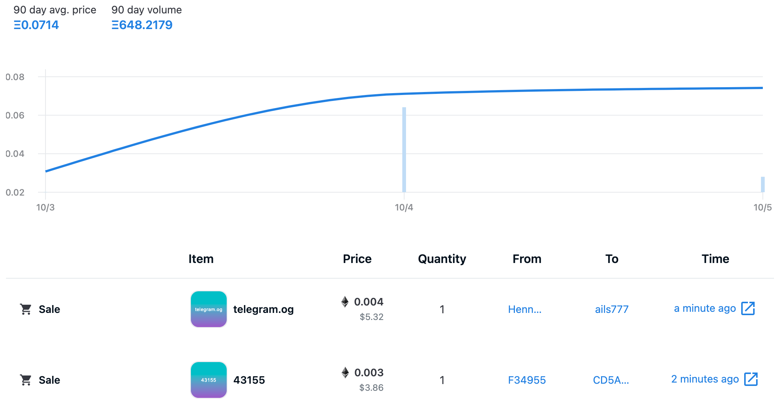Click the 90 day volume value Ξ648.2179

click(x=142, y=25)
